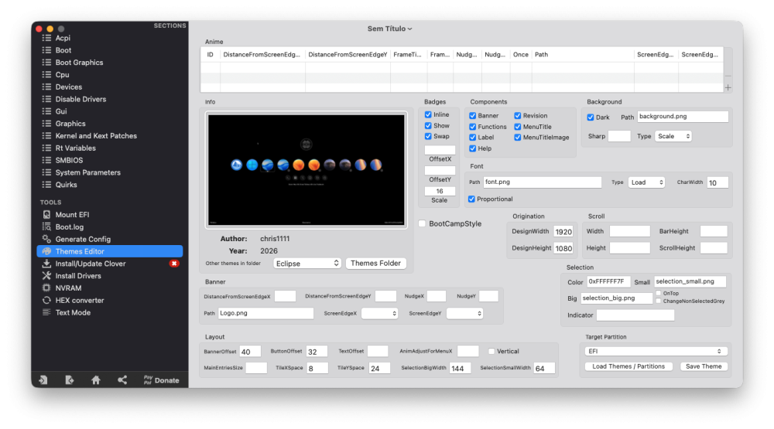Image resolution: width=774 pixels, height=429 pixels.
Task: Click Load Themes / Partitions button
Action: pos(628,366)
